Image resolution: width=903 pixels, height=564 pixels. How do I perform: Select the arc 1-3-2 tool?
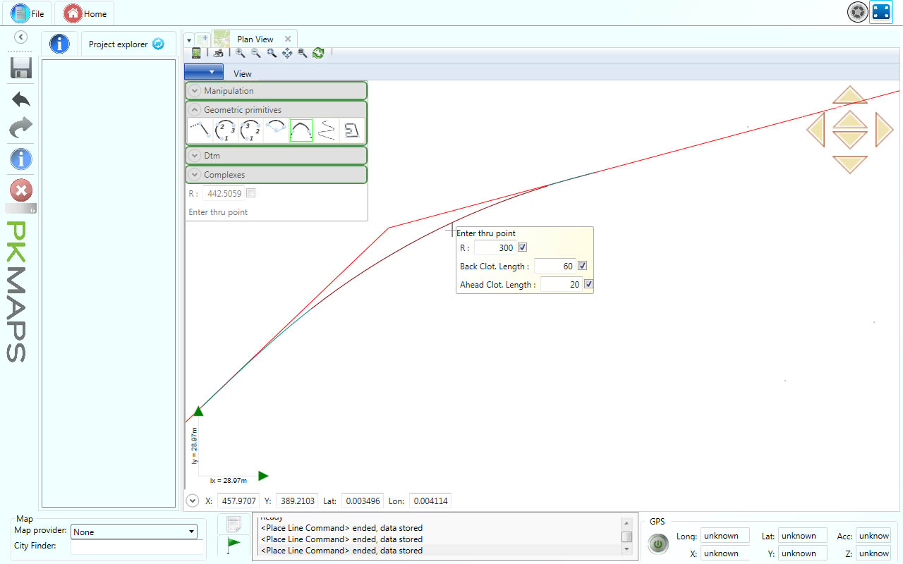pyautogui.click(x=250, y=130)
